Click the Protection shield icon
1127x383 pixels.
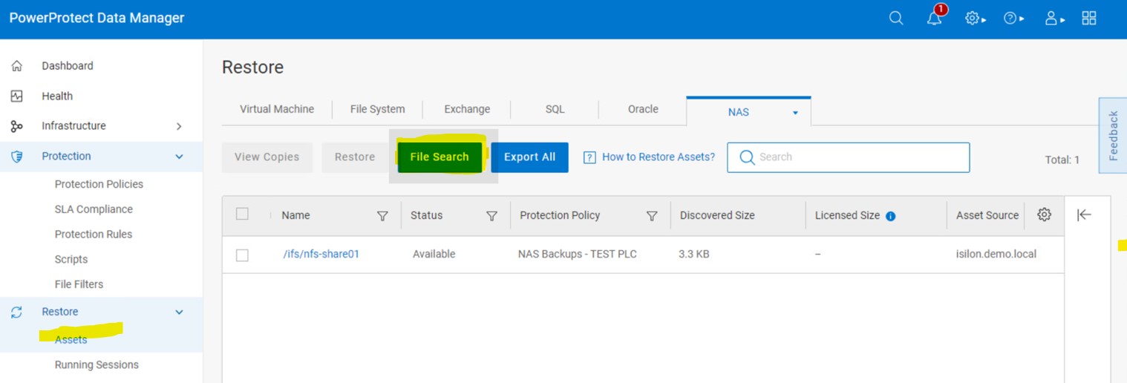pyautogui.click(x=17, y=157)
